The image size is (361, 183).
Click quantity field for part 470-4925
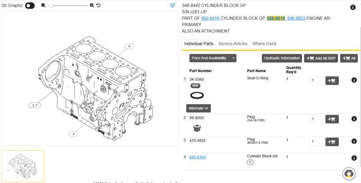[316, 142]
